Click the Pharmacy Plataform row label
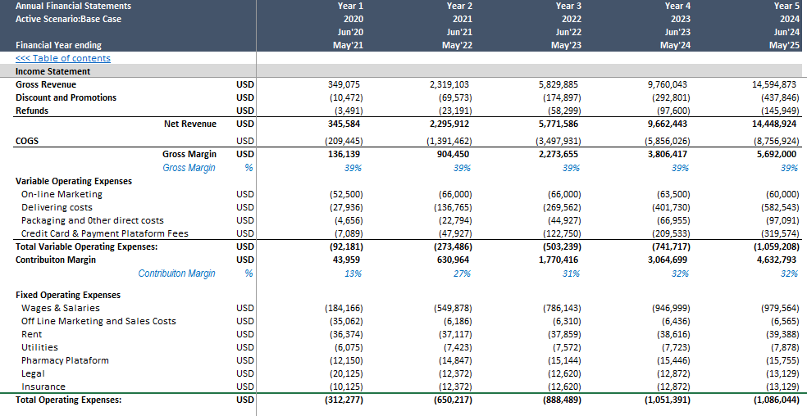 pos(66,360)
